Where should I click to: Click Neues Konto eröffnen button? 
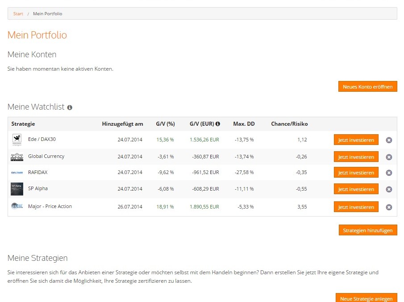pyautogui.click(x=367, y=87)
